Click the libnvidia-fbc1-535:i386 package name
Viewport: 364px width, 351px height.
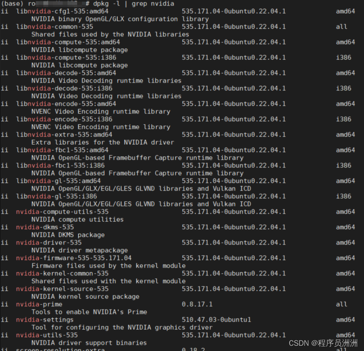[x=60, y=165]
